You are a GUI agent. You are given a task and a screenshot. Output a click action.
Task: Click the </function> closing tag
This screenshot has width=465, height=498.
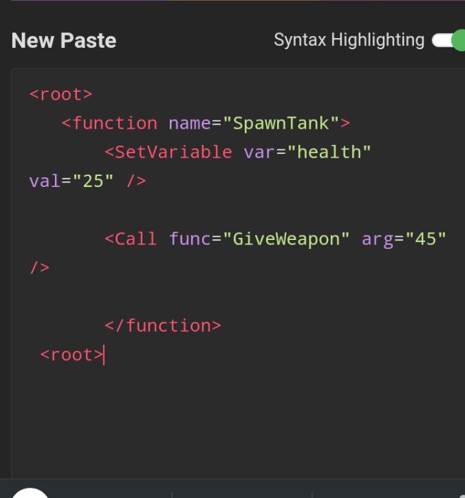pyautogui.click(x=163, y=326)
